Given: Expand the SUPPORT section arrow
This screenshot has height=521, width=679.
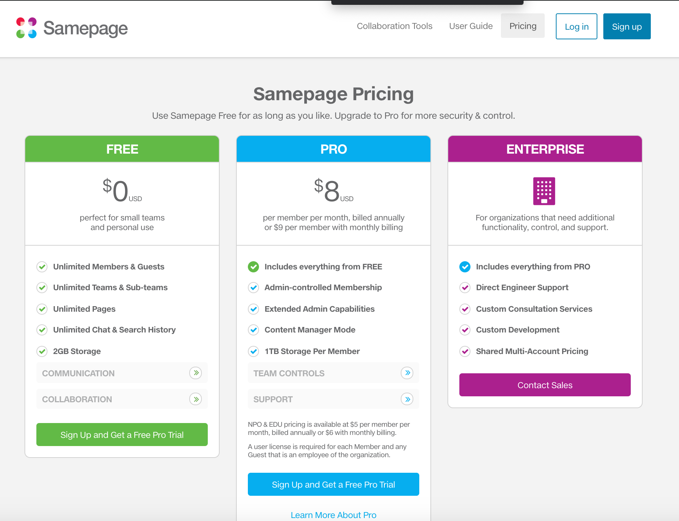Looking at the screenshot, I should point(407,399).
